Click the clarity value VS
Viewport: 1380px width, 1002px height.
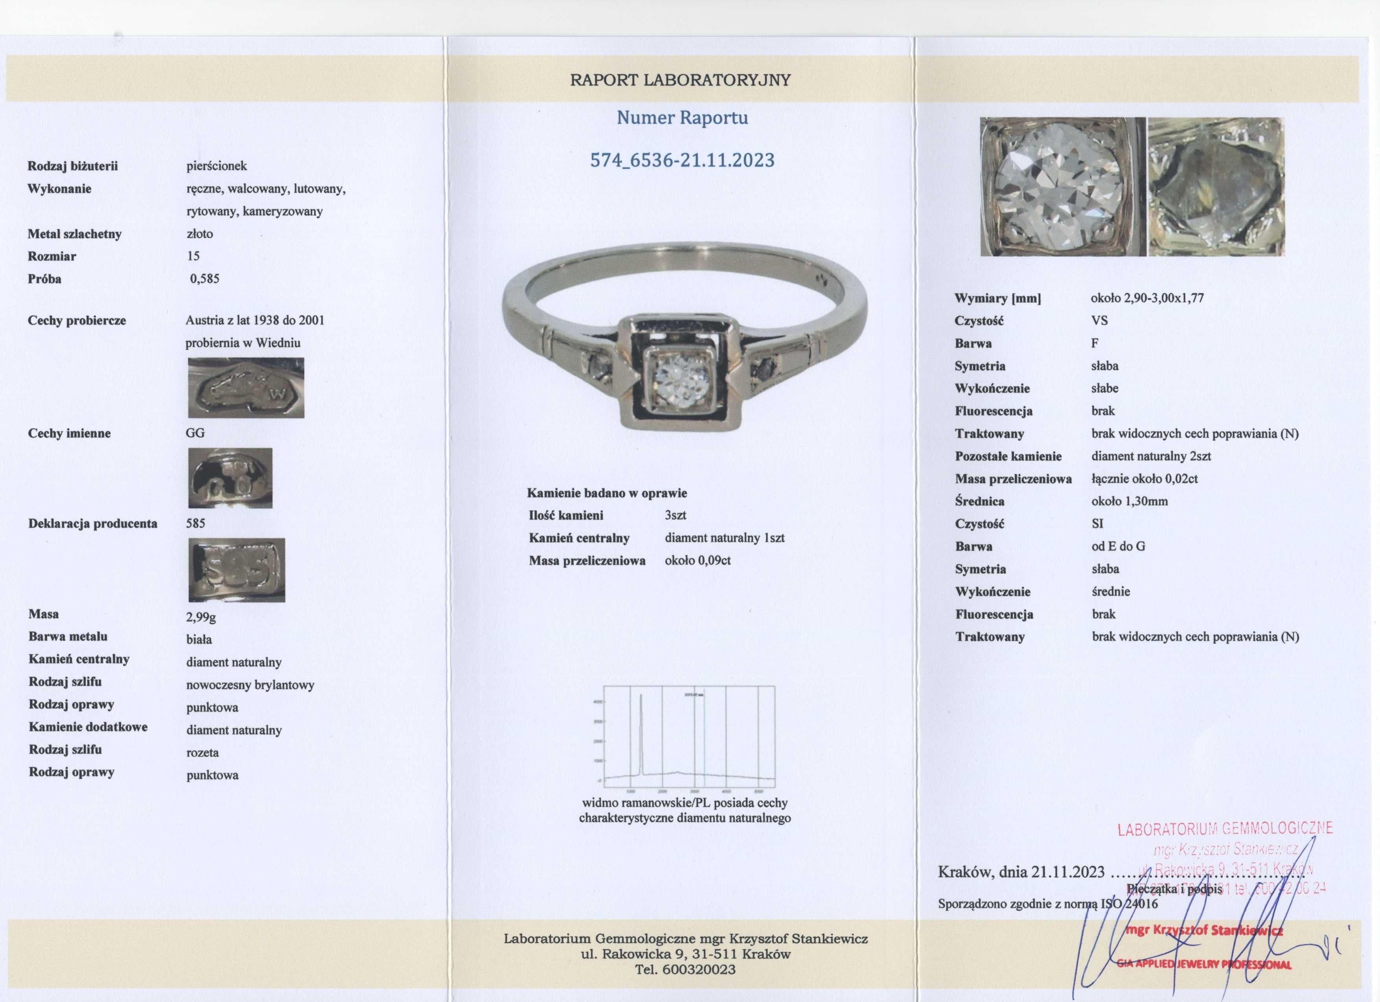pos(1099,320)
